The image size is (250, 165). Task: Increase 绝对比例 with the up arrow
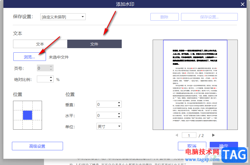click(x=51, y=77)
